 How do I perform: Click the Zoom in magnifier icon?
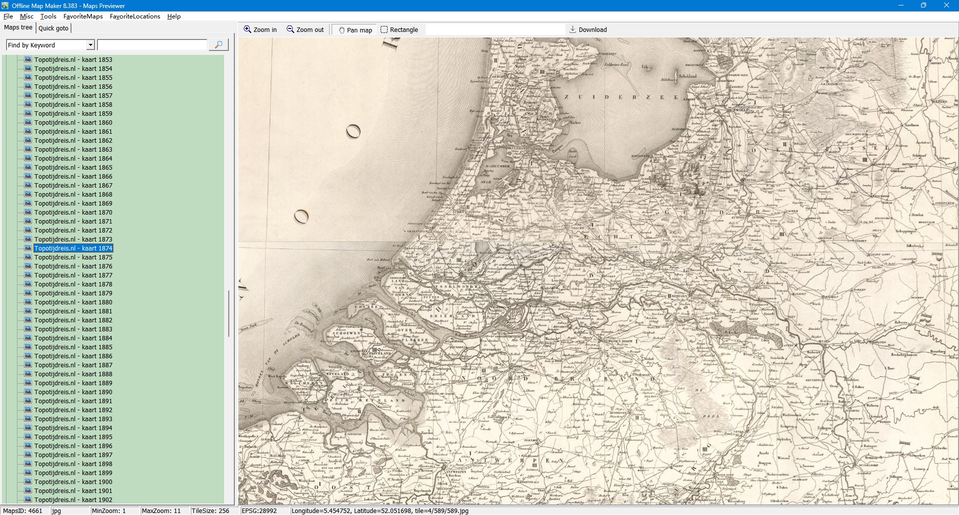click(x=247, y=29)
